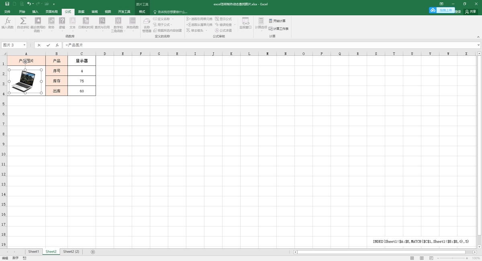The width and height of the screenshot is (482, 261).
Task: Click Calculate Now (开始计算)
Action: click(277, 21)
